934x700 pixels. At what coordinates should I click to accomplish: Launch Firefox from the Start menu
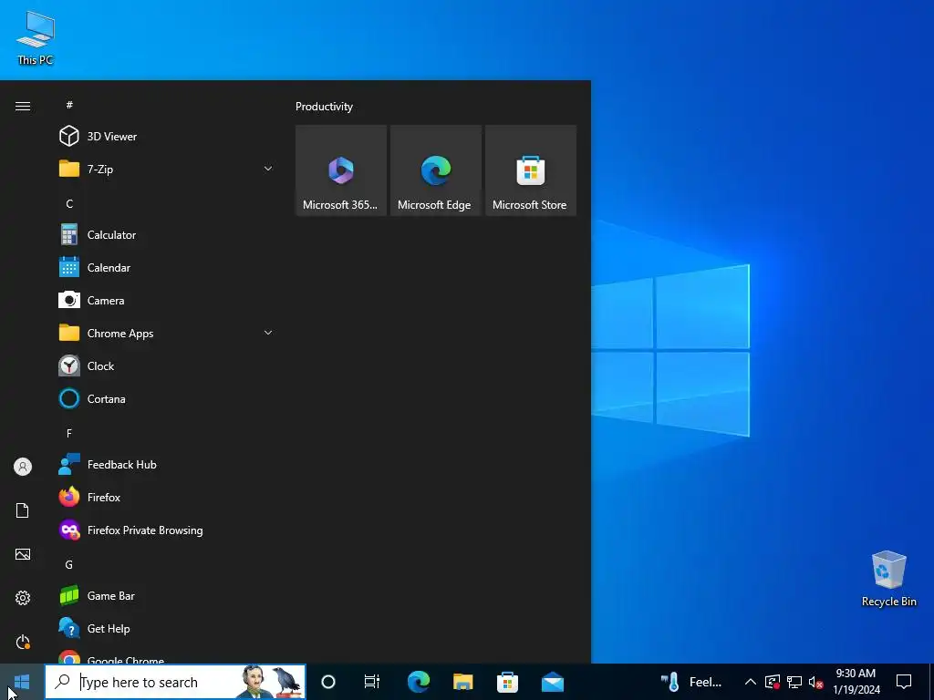[x=167, y=498]
